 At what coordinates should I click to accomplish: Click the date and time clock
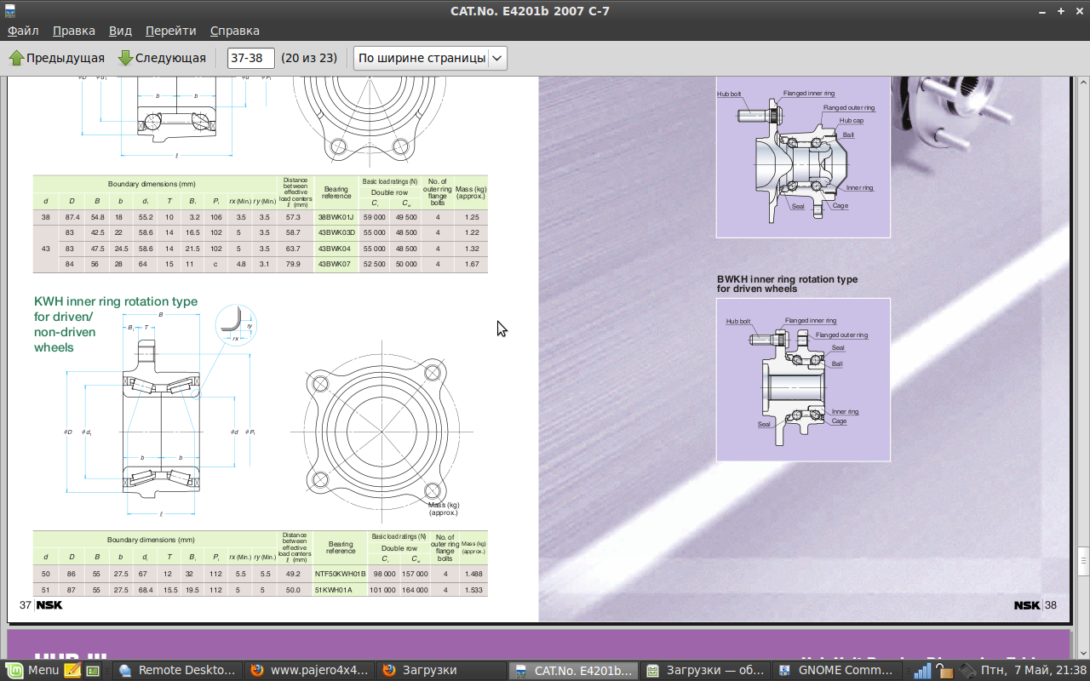pyautogui.click(x=1034, y=670)
